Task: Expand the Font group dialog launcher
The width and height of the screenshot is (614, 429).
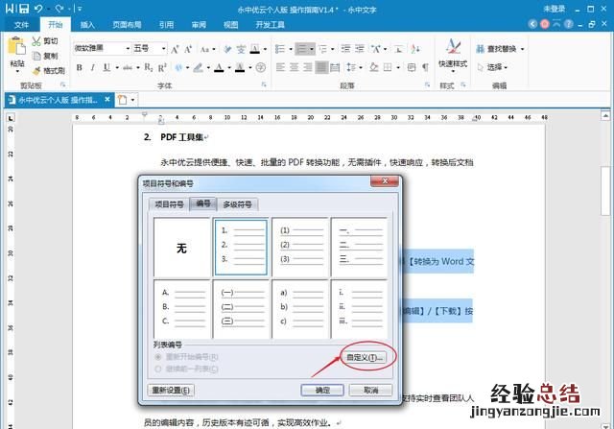Action: pyautogui.click(x=264, y=84)
